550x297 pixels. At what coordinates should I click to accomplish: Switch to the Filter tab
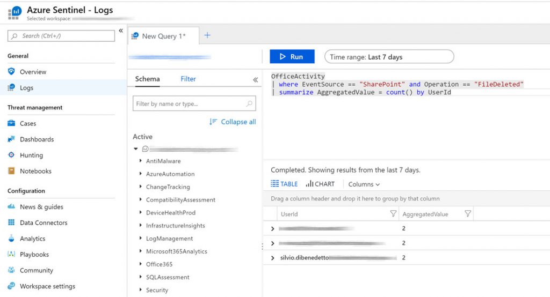pyautogui.click(x=188, y=79)
